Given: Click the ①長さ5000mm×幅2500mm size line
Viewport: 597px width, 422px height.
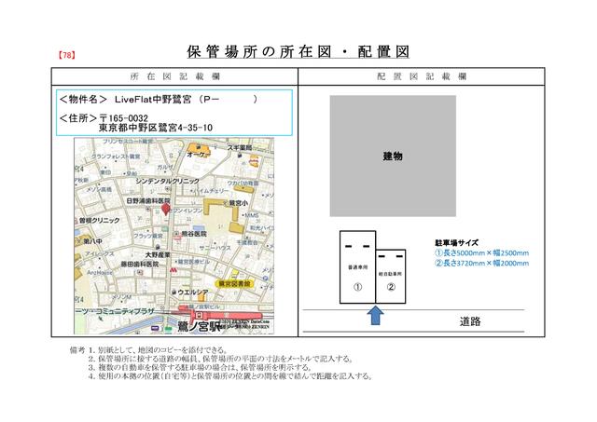Looking at the screenshot, I should point(481,252).
